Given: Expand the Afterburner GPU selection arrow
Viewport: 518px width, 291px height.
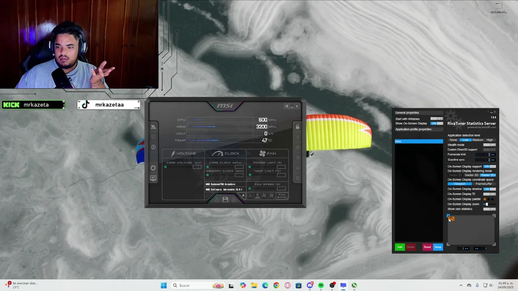Looking at the screenshot, I should coord(243,195).
